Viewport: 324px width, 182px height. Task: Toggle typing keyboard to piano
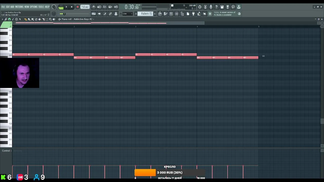click(x=93, y=14)
